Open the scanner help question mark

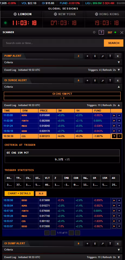(x=101, y=32)
